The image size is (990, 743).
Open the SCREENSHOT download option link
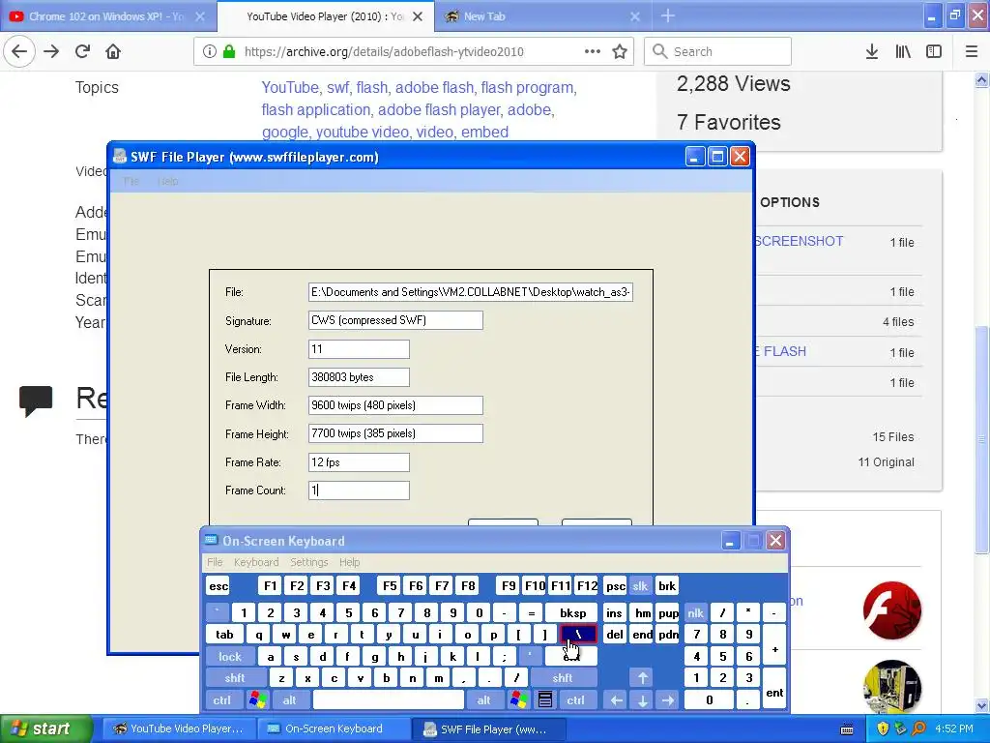799,241
